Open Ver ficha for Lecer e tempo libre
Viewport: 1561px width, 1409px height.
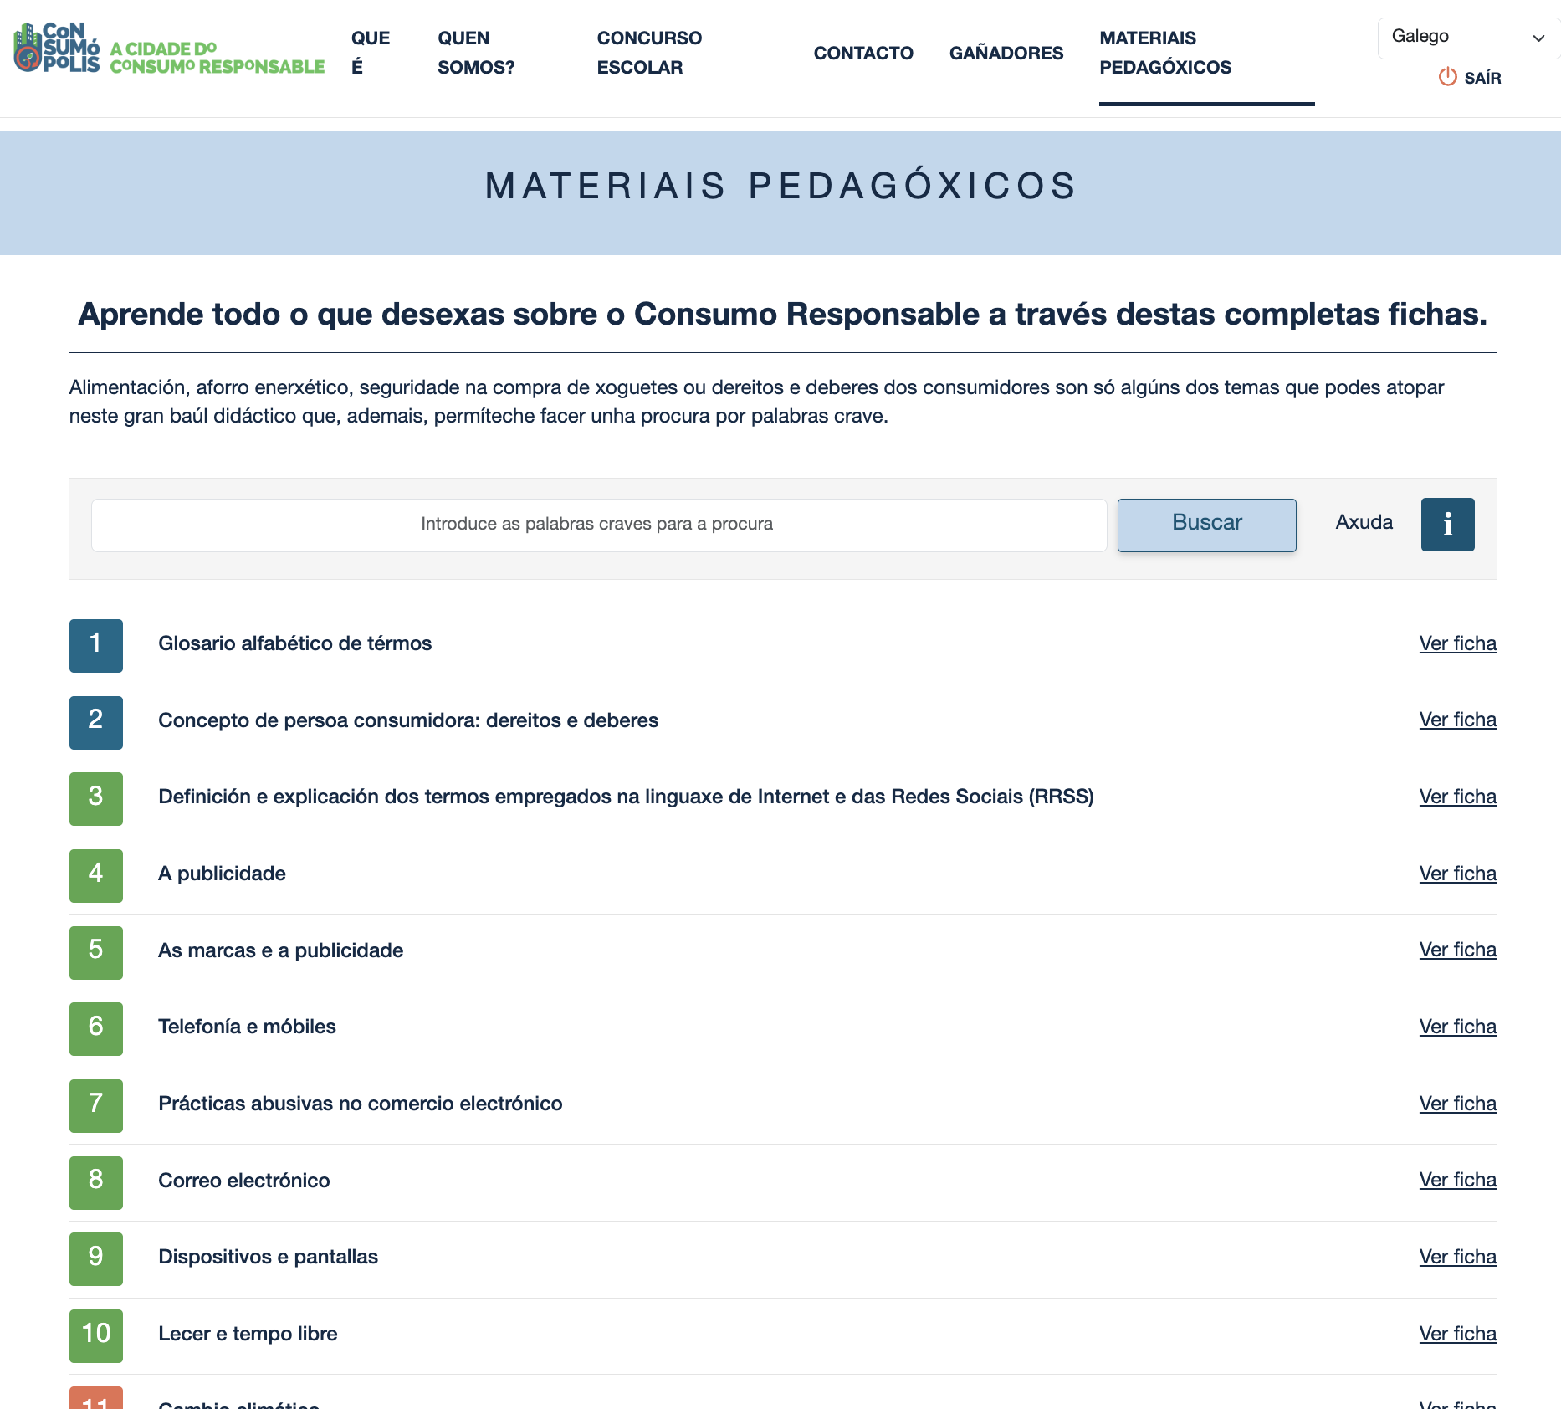pos(1457,1334)
